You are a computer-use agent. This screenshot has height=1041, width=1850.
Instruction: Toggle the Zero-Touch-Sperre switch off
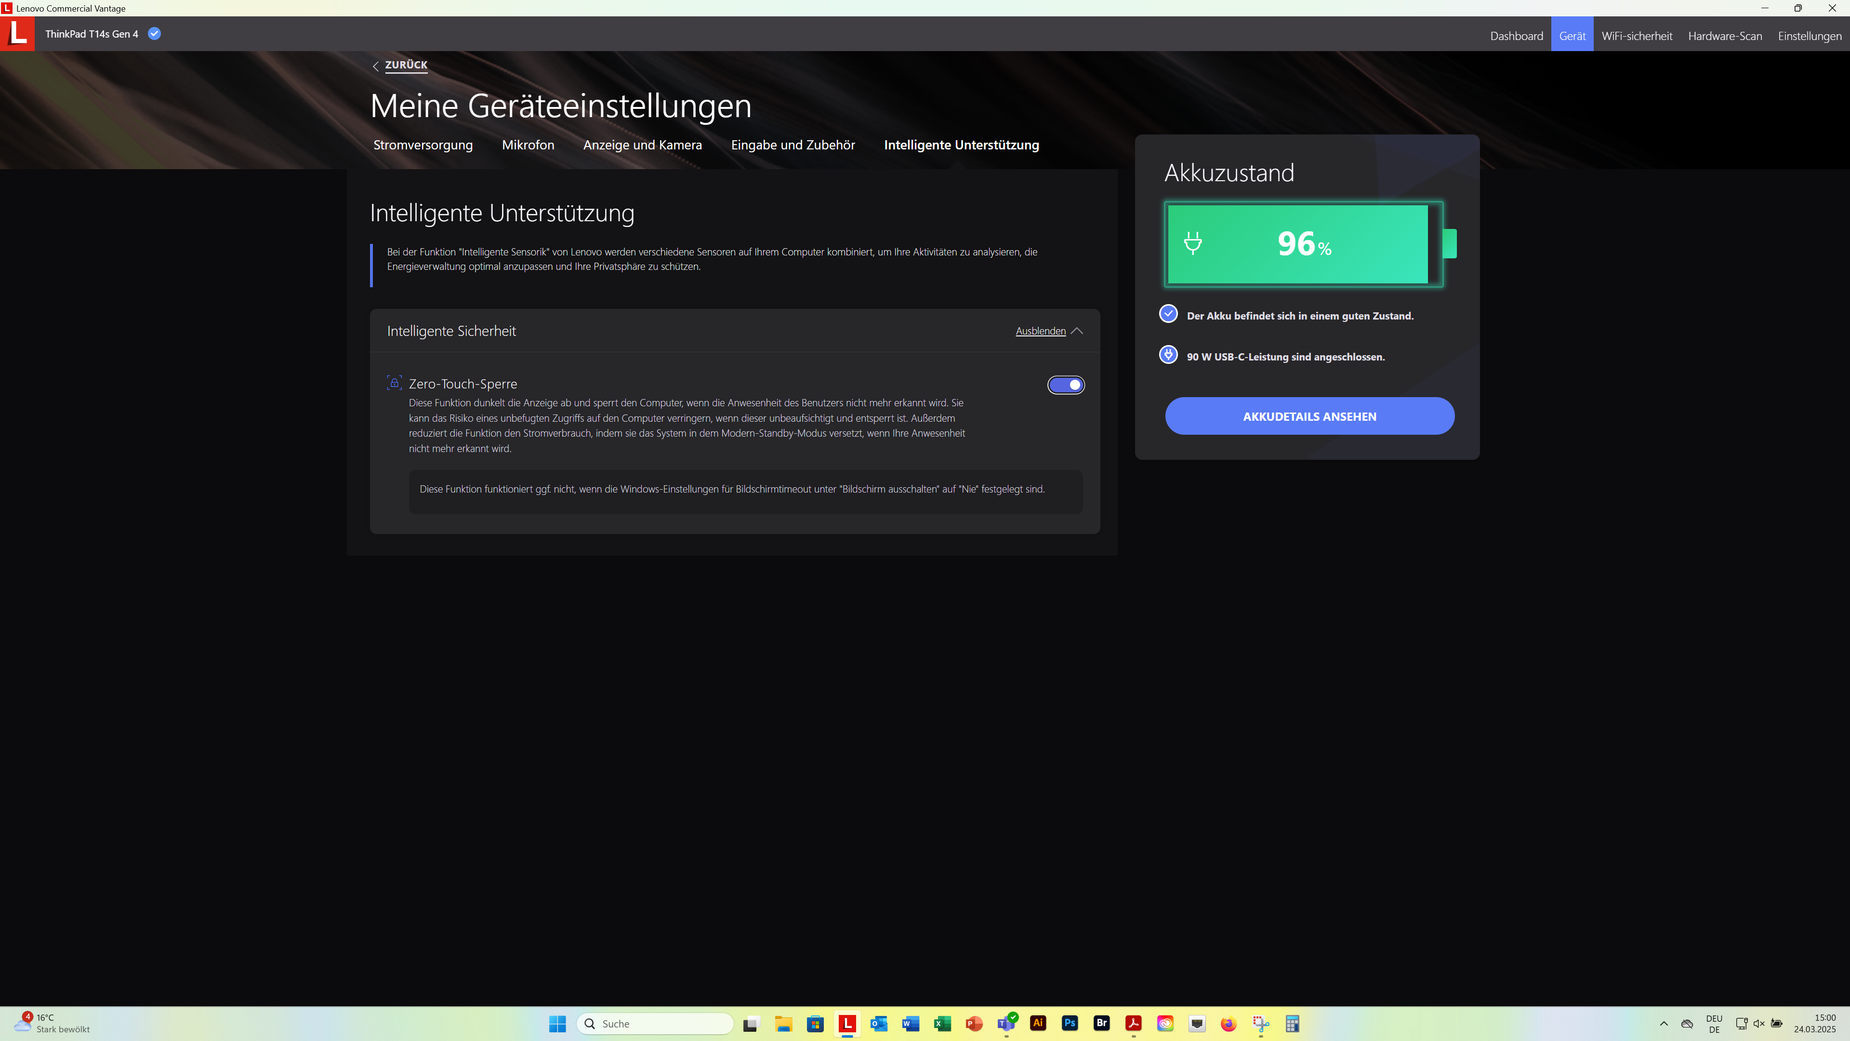(x=1066, y=385)
